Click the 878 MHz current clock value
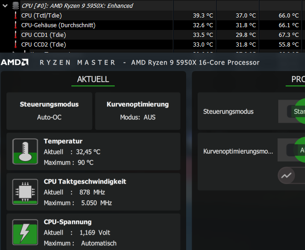Image resolution: width=305 pixels, height=250 pixels. (x=92, y=192)
